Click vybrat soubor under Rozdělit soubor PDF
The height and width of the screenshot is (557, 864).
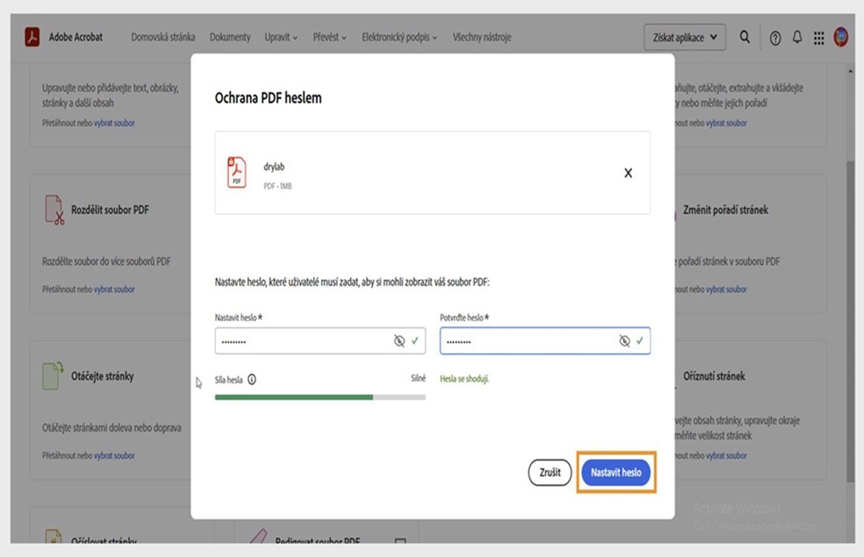coord(114,289)
